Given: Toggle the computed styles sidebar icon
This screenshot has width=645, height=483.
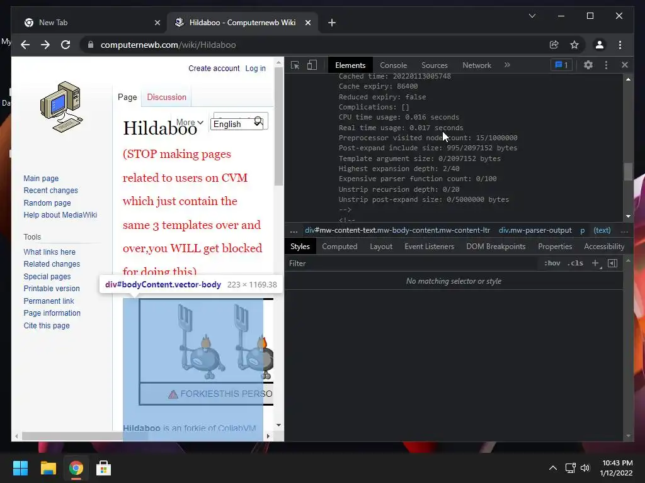Looking at the screenshot, I should pos(612,264).
